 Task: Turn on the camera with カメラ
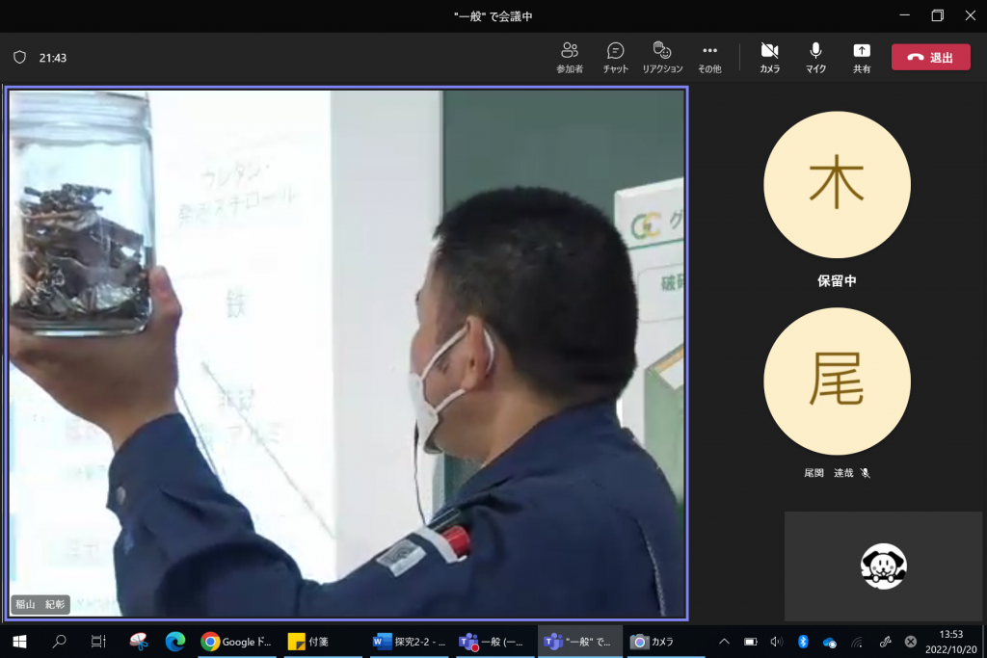click(x=769, y=57)
